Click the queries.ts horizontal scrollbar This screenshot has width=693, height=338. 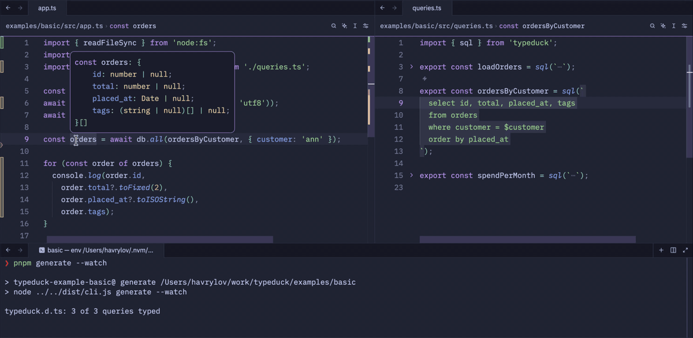528,239
